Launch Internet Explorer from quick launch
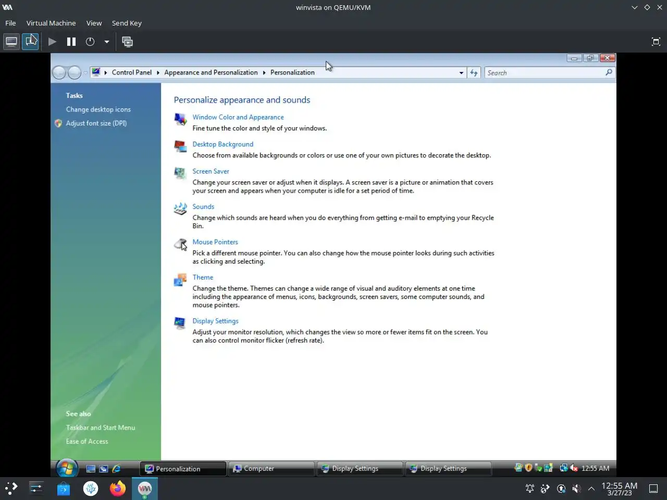Viewport: 667px width, 500px height. coord(117,469)
